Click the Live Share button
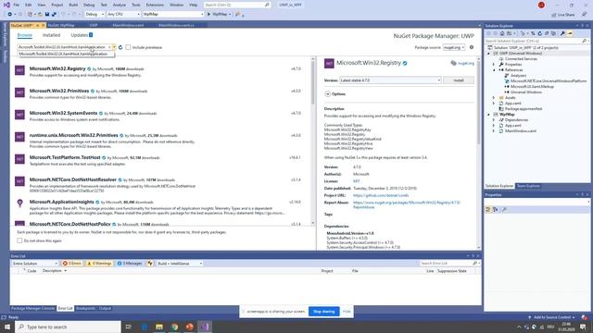 (x=563, y=15)
